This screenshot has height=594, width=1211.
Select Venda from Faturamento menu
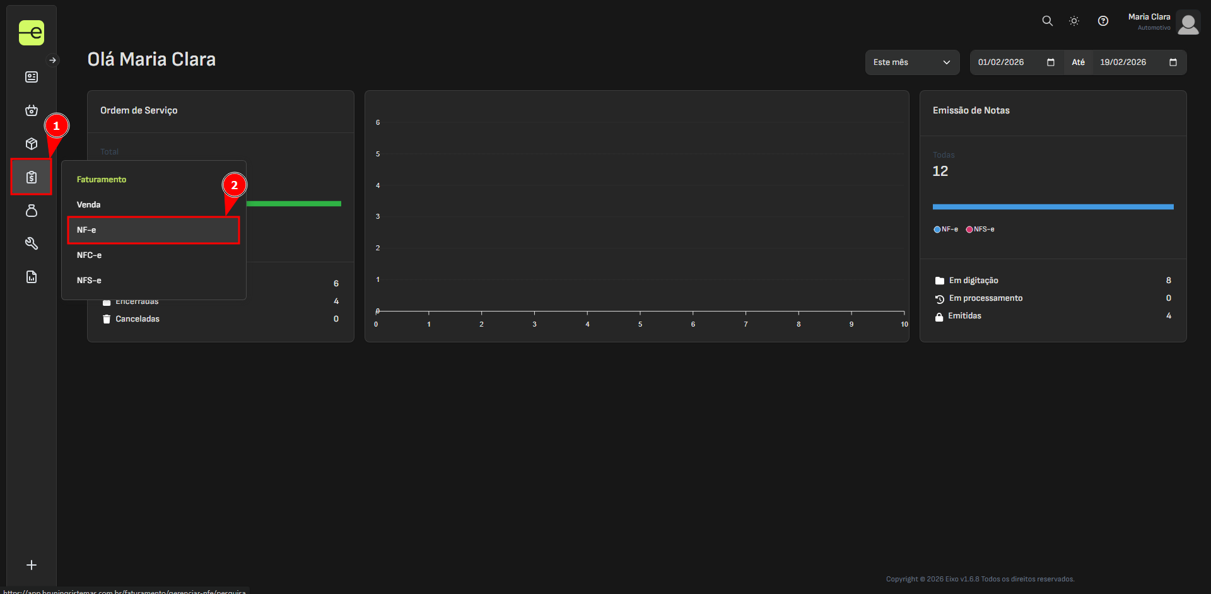(x=89, y=205)
